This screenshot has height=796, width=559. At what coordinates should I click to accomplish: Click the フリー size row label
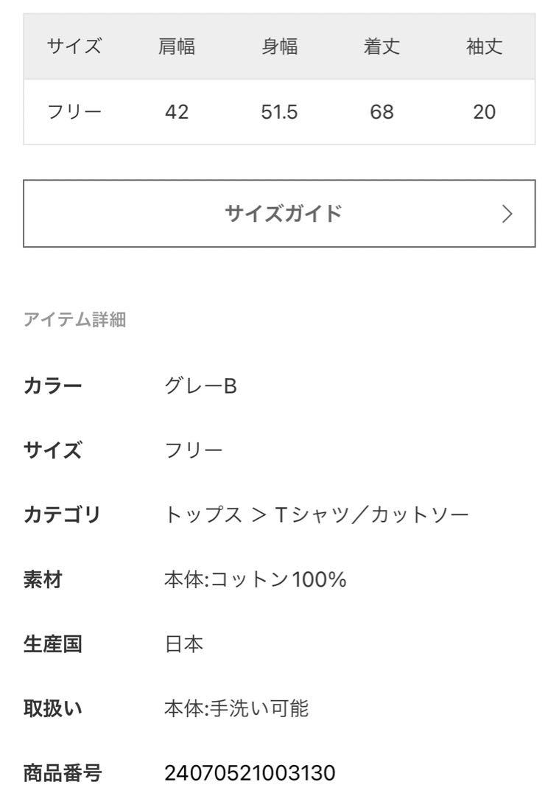[x=74, y=111]
